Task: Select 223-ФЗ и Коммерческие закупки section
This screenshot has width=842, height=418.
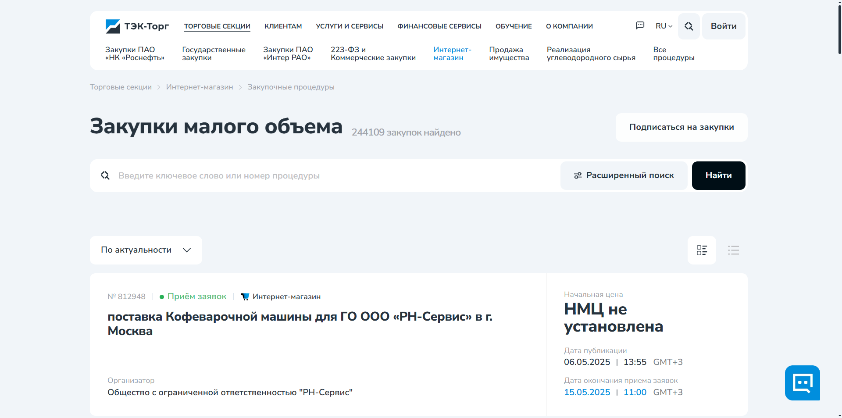Action: pos(373,54)
